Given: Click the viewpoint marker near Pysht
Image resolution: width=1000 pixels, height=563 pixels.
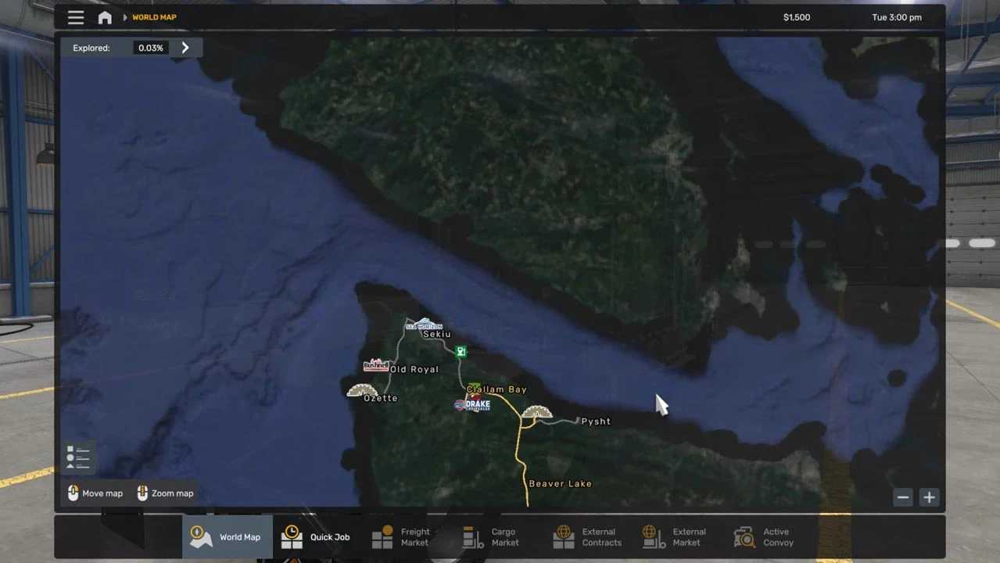Looking at the screenshot, I should click(x=536, y=412).
